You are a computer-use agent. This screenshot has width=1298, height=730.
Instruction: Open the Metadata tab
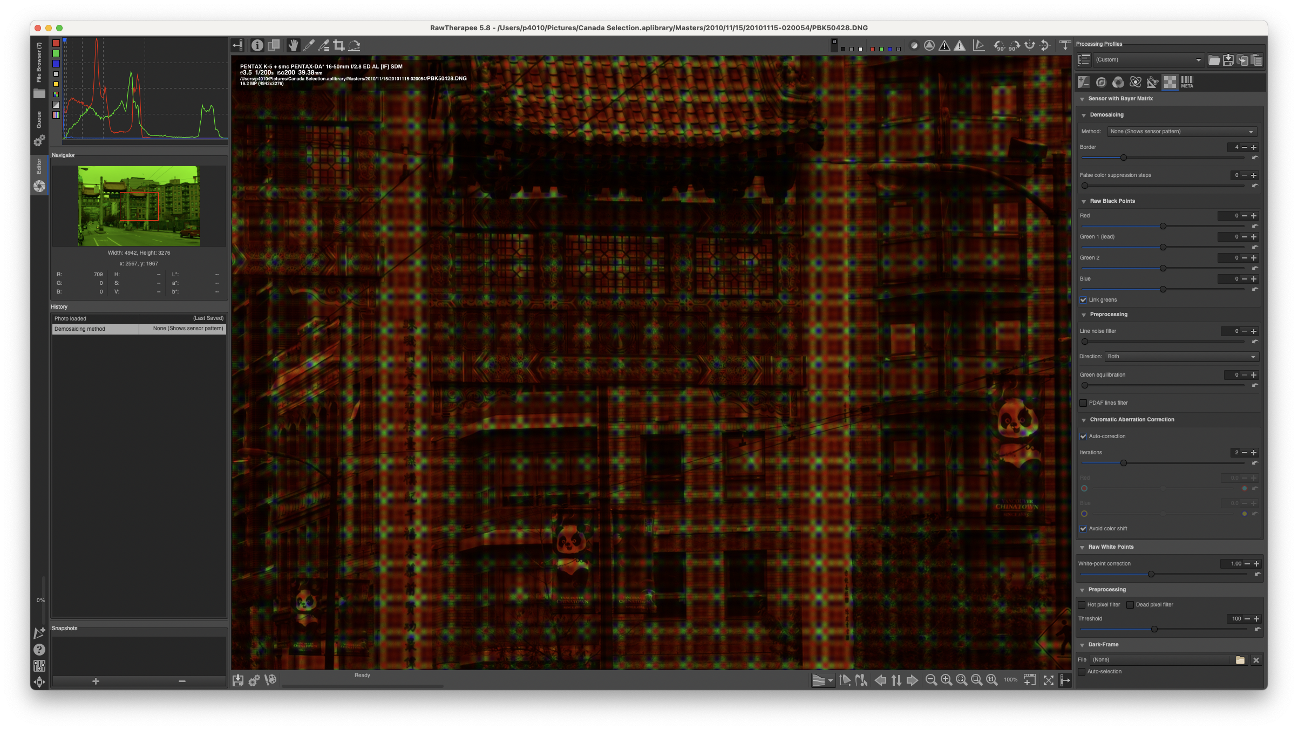tap(1187, 82)
